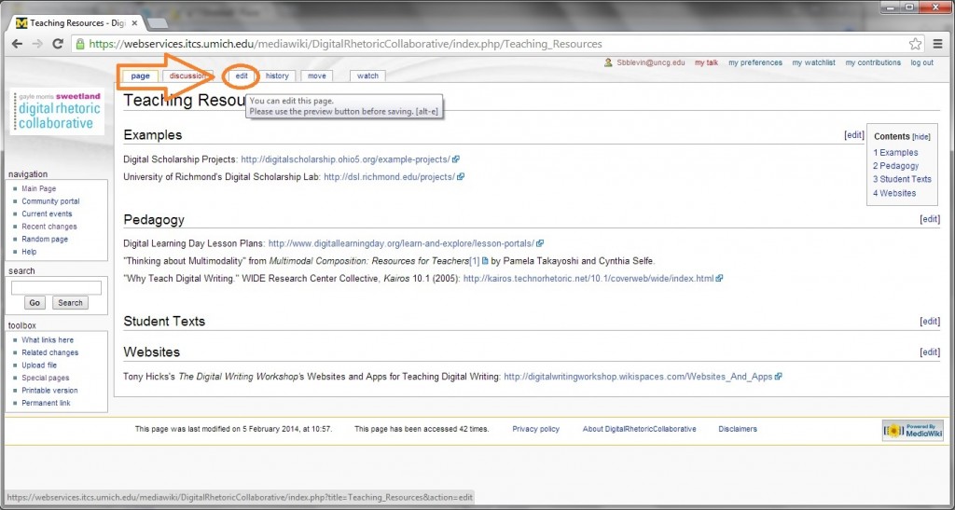This screenshot has width=955, height=510.
Task: Open the Privacy policy footer link
Action: 536,429
